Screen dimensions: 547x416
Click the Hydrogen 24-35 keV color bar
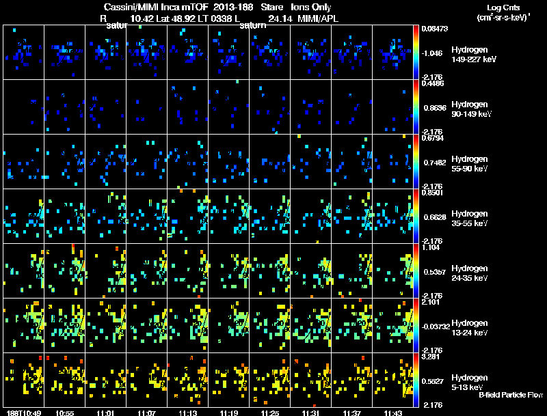point(416,271)
